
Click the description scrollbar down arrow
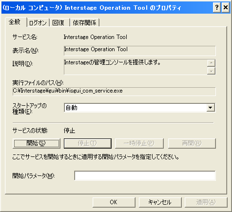click(x=211, y=71)
